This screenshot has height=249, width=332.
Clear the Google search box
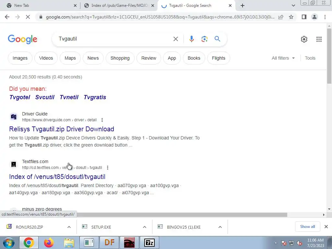[175, 39]
